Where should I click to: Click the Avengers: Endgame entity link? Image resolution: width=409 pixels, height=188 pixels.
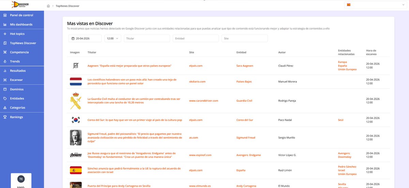pyautogui.click(x=248, y=155)
